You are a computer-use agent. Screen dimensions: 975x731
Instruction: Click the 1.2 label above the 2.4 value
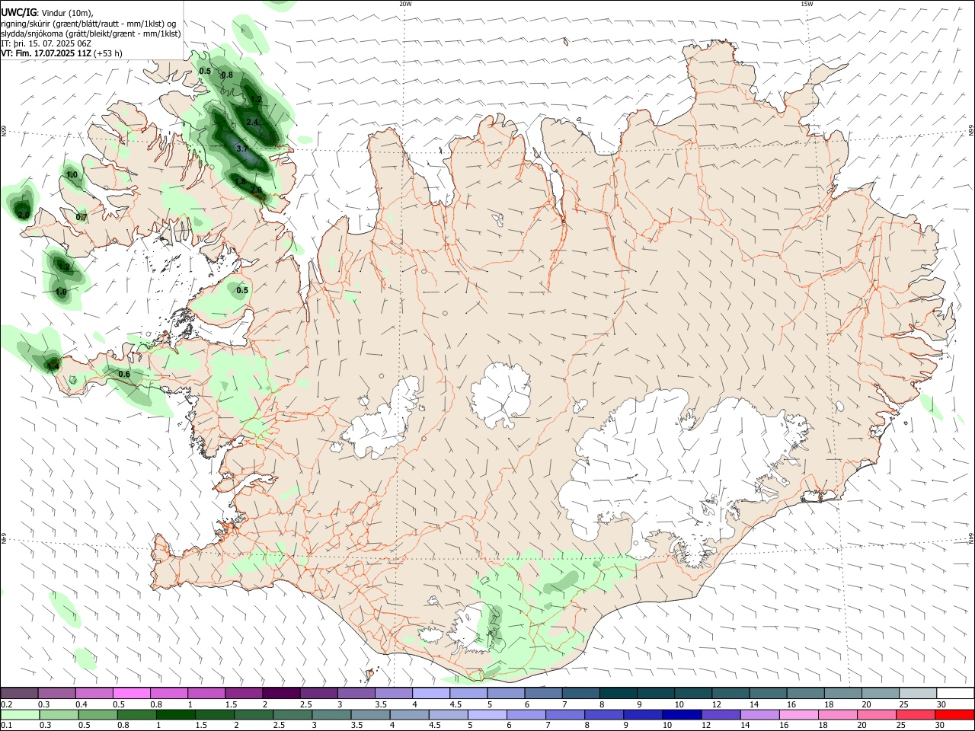(x=257, y=100)
